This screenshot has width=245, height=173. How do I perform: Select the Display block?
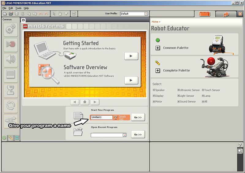tap(11, 75)
